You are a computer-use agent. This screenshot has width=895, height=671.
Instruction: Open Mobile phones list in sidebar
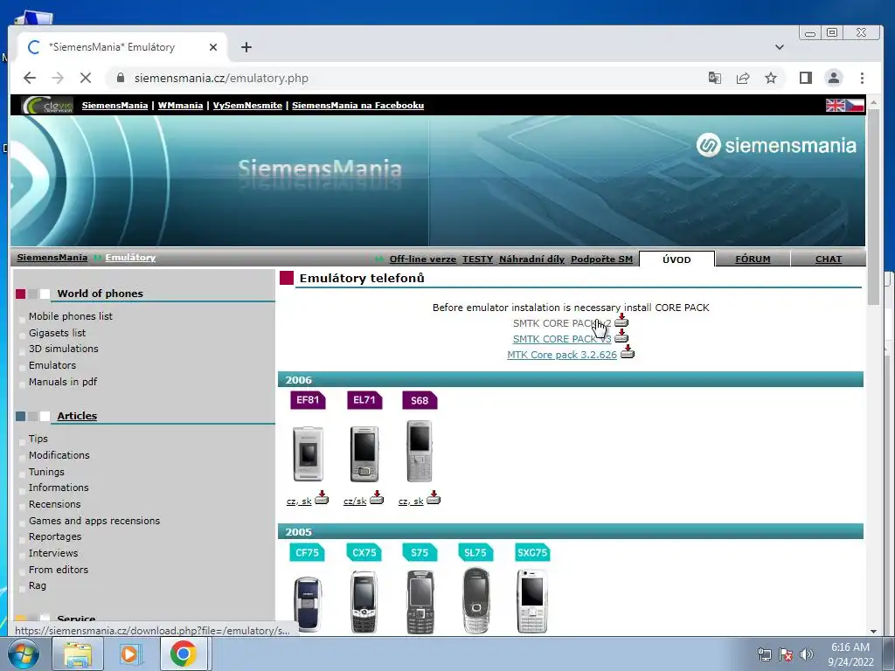71,316
